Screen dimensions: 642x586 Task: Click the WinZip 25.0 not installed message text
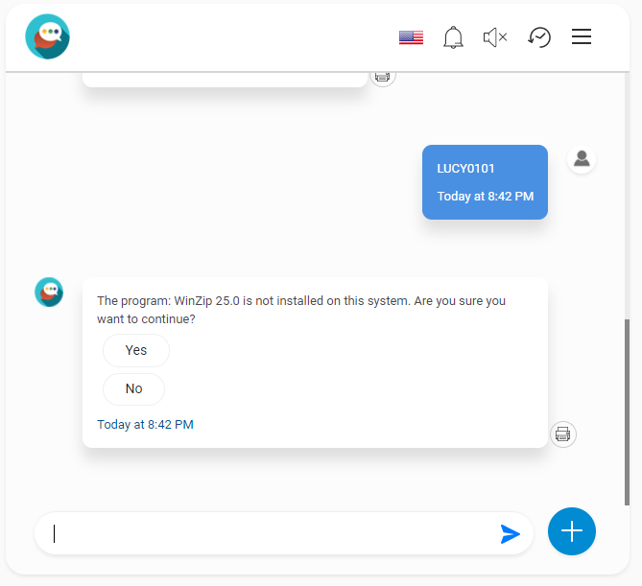click(301, 310)
